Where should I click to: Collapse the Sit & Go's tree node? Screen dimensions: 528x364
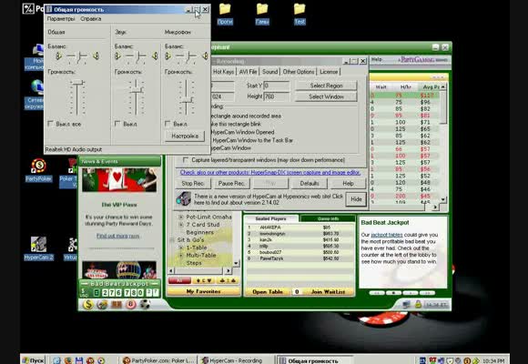172,239
